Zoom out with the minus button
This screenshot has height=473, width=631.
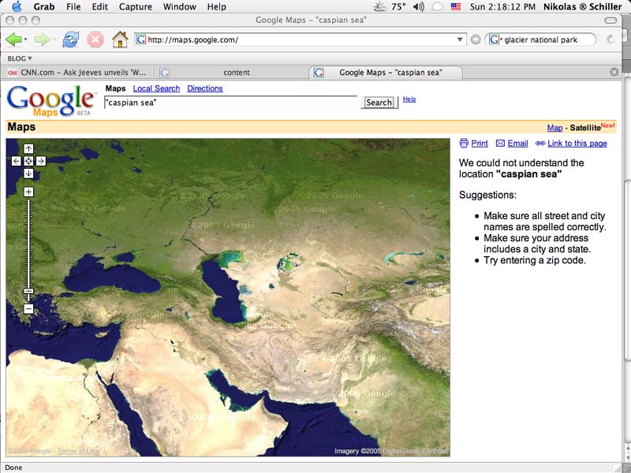(28, 309)
